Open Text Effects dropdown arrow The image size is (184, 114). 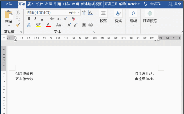click(33, 25)
